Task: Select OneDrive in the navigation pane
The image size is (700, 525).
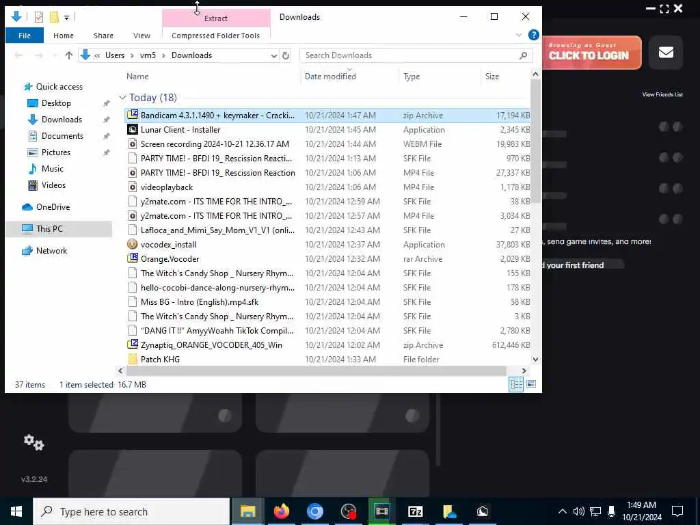Action: 53,206
